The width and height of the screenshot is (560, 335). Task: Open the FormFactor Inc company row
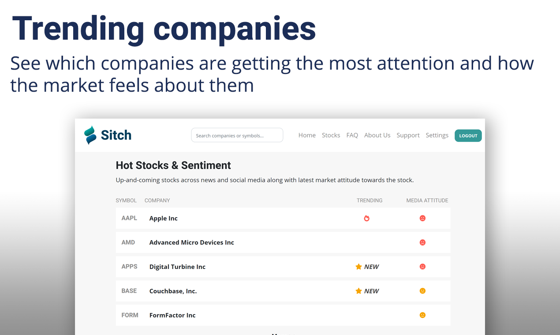283,315
